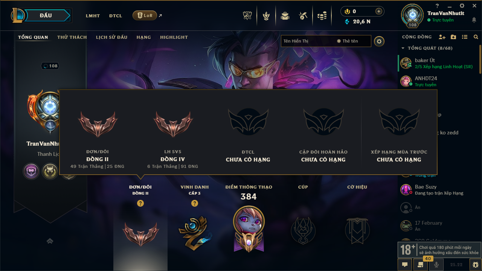Open the LoR external link

145,15
